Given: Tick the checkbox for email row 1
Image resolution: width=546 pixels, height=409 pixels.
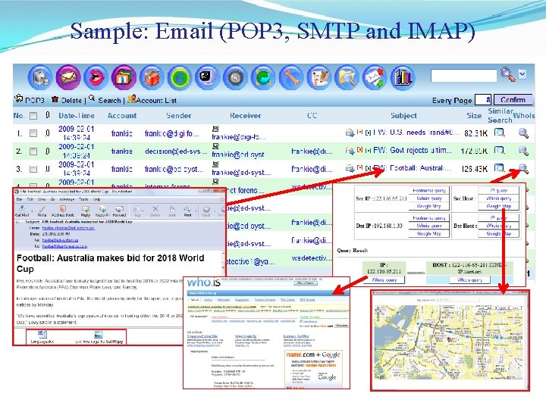Looking at the screenshot, I should click(33, 133).
